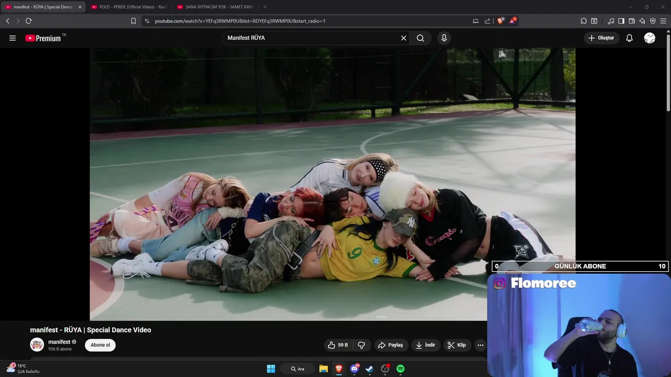Start voice search with the microphone
The width and height of the screenshot is (671, 377).
[444, 38]
